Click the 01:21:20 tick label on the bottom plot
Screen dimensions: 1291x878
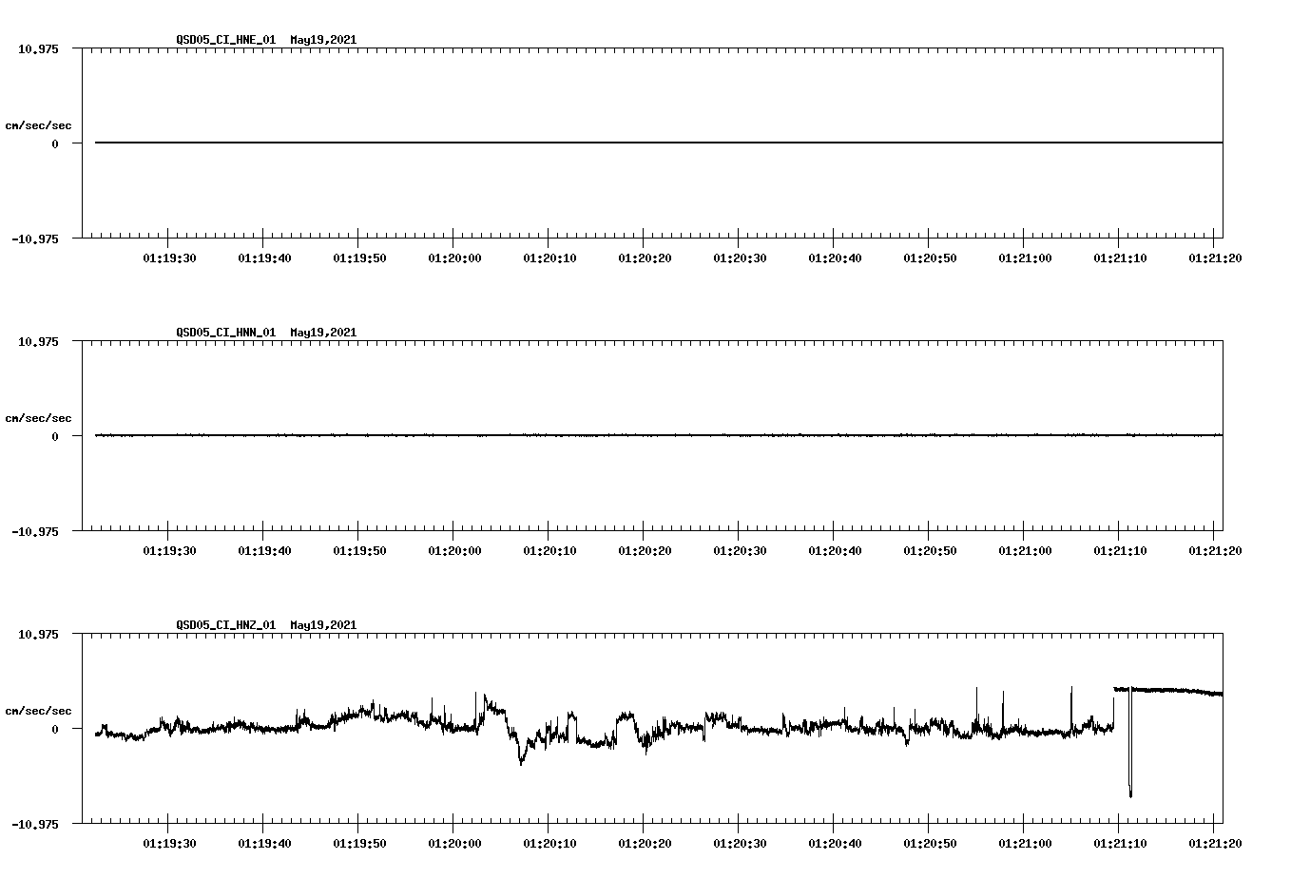(1215, 841)
